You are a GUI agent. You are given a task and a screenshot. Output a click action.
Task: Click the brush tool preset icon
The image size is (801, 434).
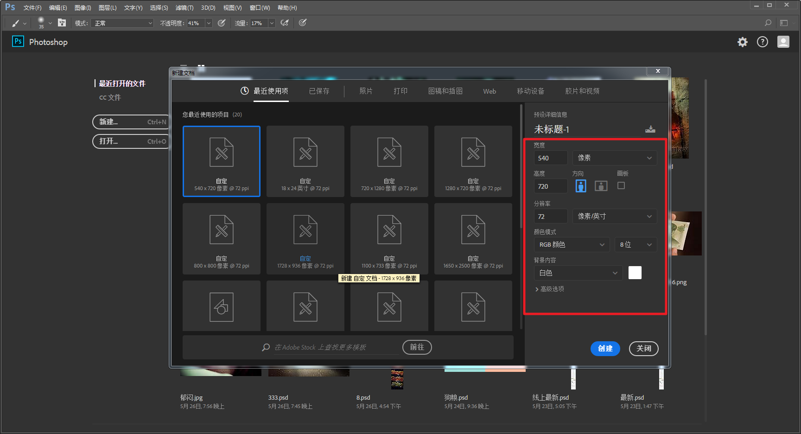click(x=16, y=23)
